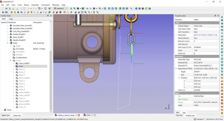Close the Property view panel
224x121 pixels.
coord(218,16)
